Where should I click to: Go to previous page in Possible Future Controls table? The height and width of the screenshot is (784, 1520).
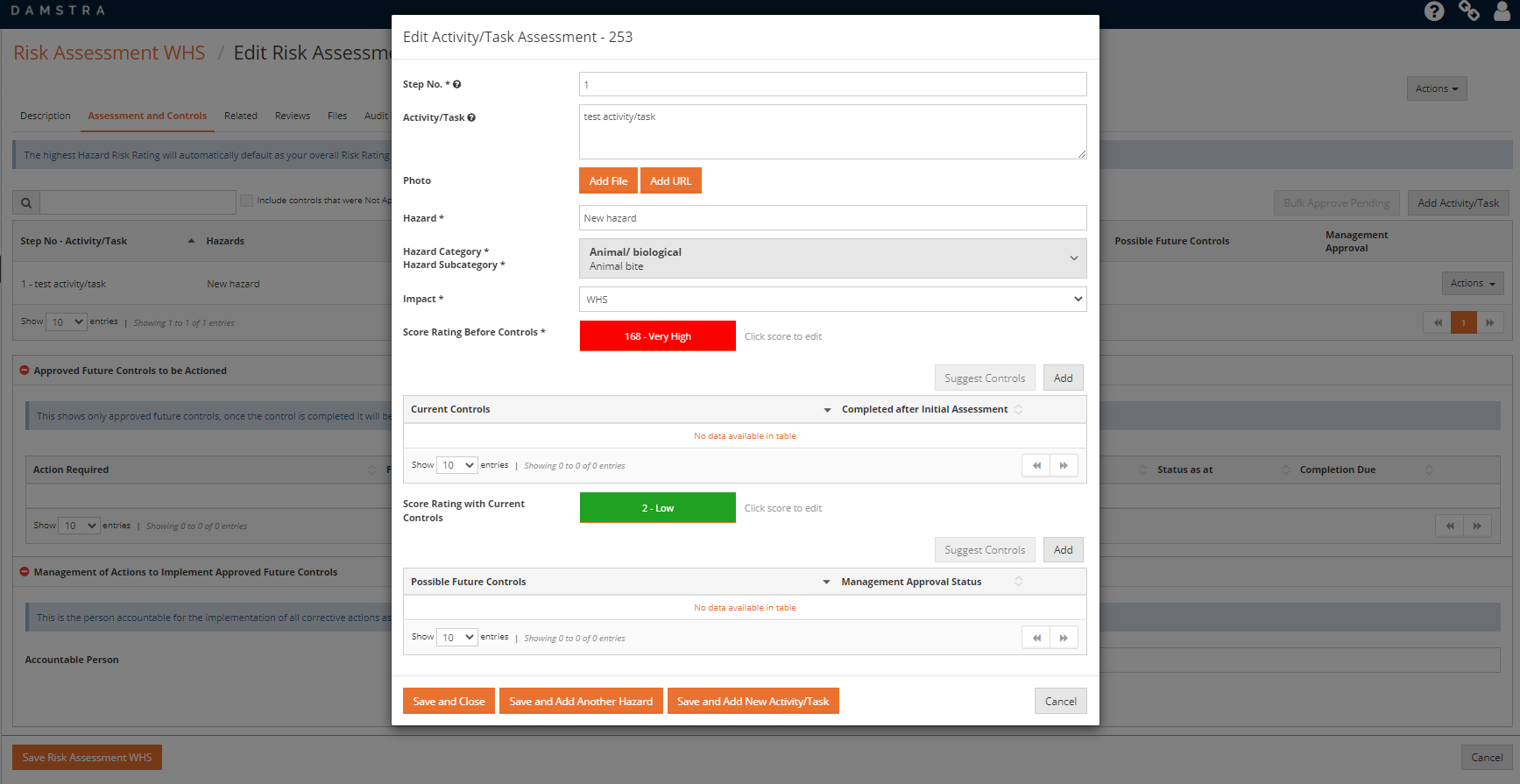coord(1036,638)
